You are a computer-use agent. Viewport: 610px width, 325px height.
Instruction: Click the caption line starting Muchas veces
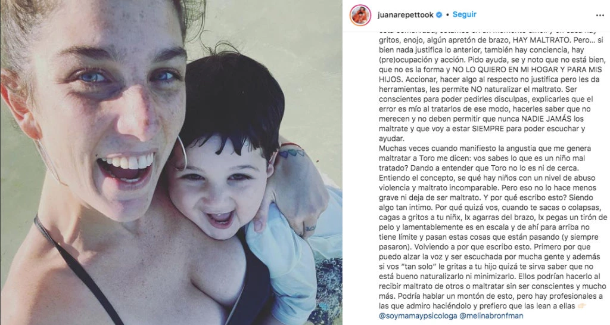click(485, 148)
